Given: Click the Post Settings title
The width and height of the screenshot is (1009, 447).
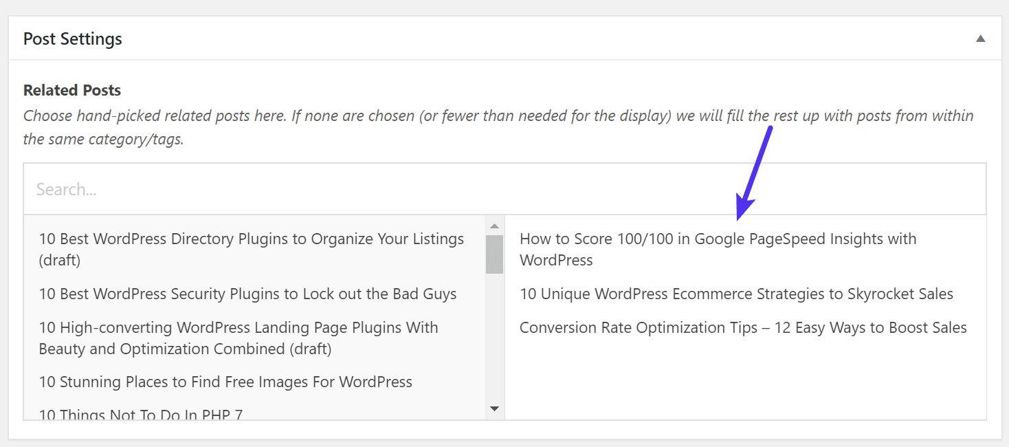Looking at the screenshot, I should [x=72, y=39].
